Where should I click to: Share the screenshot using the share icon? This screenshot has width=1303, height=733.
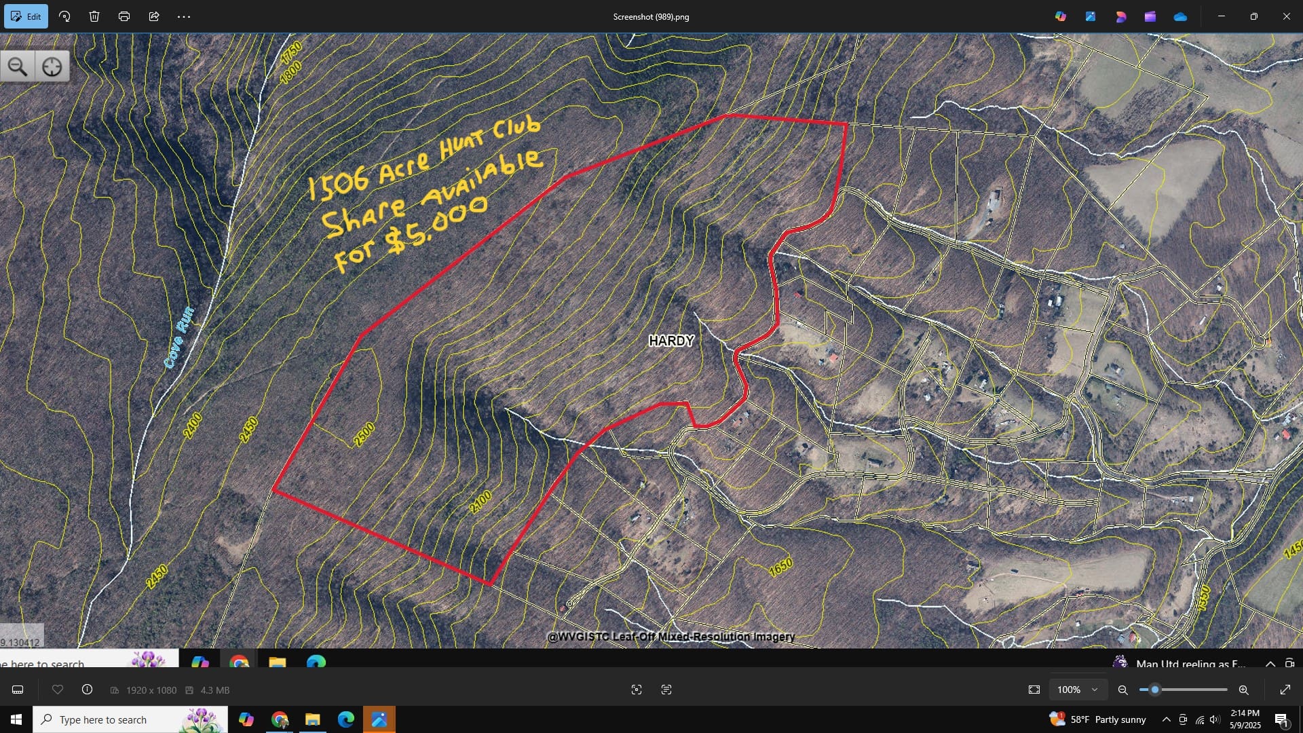[154, 16]
